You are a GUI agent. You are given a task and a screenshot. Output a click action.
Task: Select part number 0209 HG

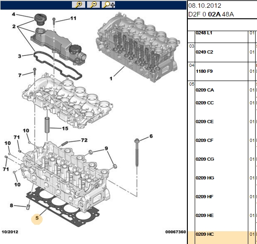tap(205, 178)
